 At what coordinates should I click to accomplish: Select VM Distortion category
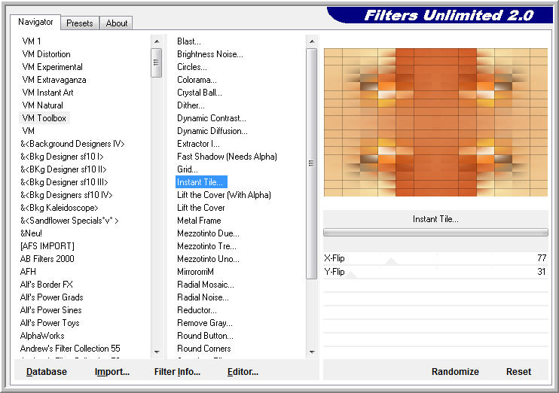coord(47,54)
